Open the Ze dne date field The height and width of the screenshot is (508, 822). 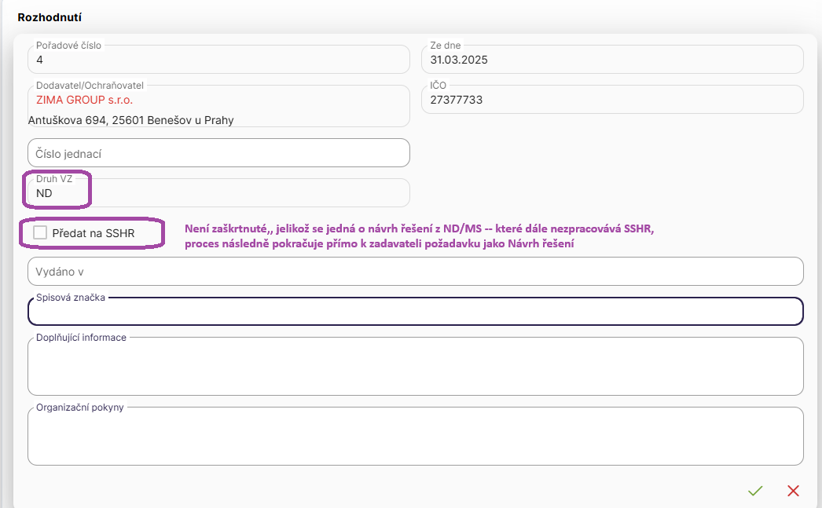tap(612, 60)
